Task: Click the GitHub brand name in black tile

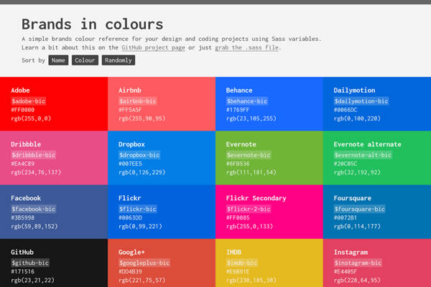Action: click(x=22, y=252)
